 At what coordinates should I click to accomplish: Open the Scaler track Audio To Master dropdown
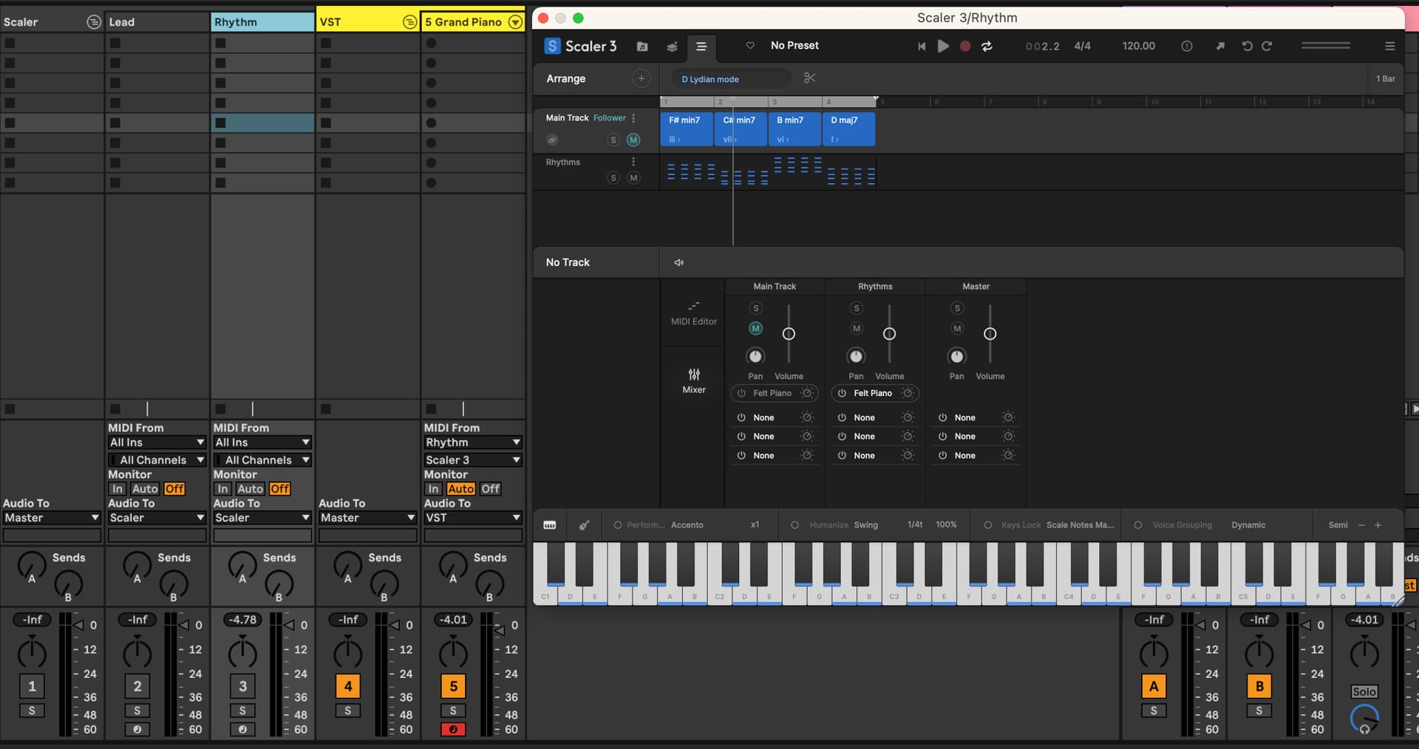pyautogui.click(x=52, y=518)
